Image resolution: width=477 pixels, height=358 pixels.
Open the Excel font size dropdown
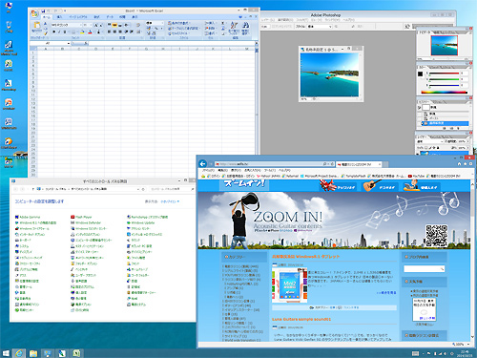[x=92, y=25]
